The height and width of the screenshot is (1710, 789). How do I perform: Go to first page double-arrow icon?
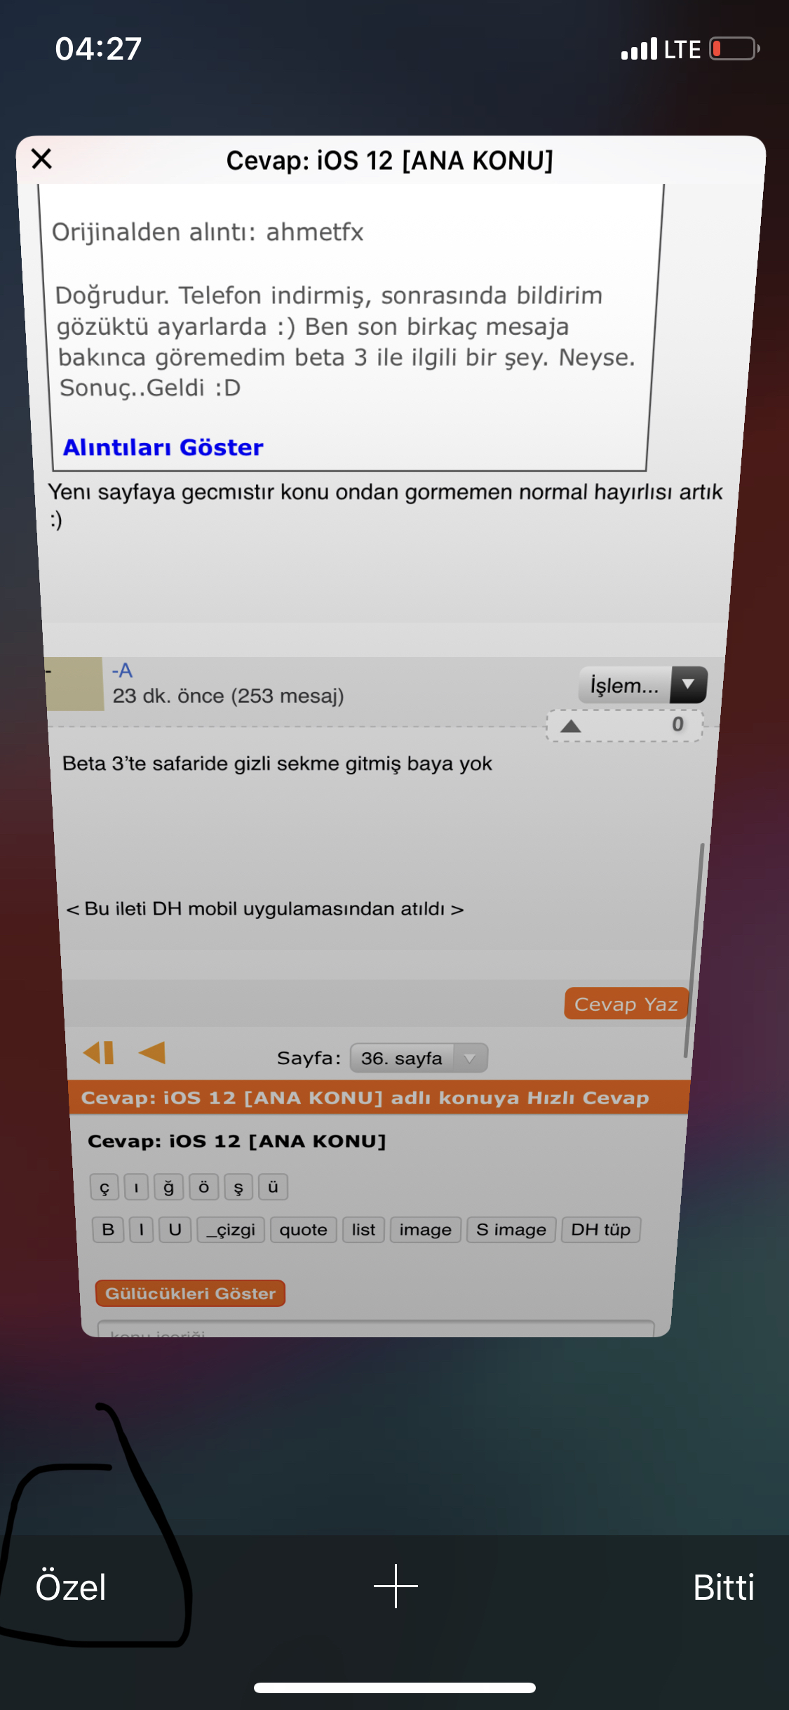tap(98, 1053)
